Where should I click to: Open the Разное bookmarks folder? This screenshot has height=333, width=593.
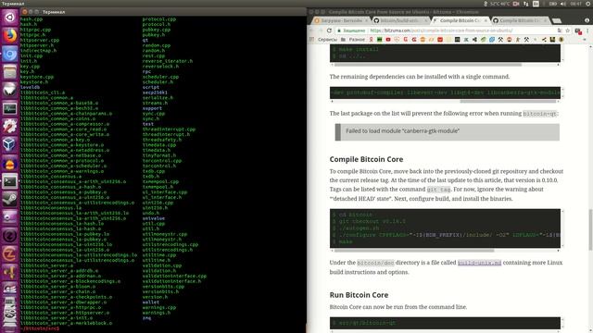coord(353,39)
